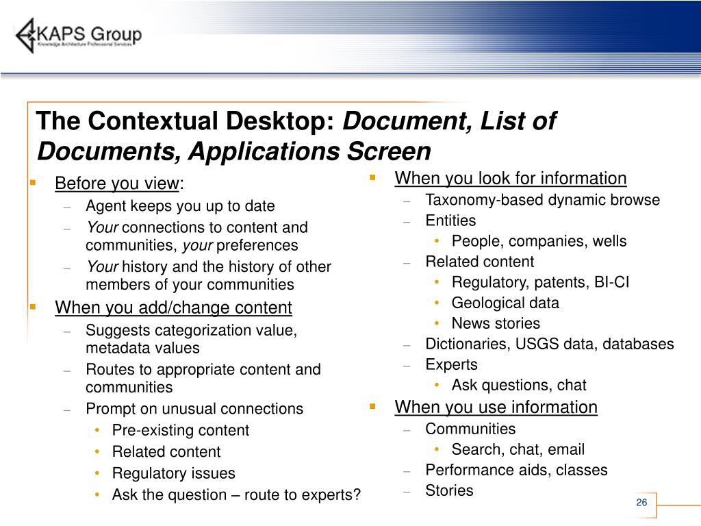
Task: Click 'Ask the question – route to experts?'
Action: click(236, 494)
